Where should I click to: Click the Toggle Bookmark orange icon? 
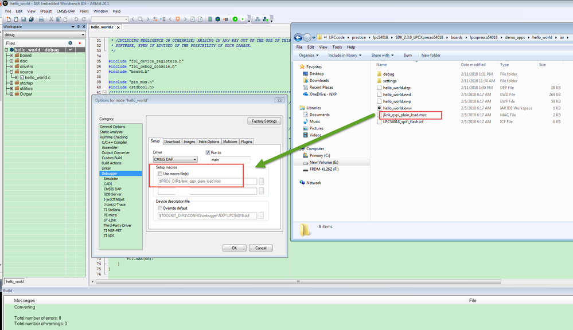click(178, 19)
